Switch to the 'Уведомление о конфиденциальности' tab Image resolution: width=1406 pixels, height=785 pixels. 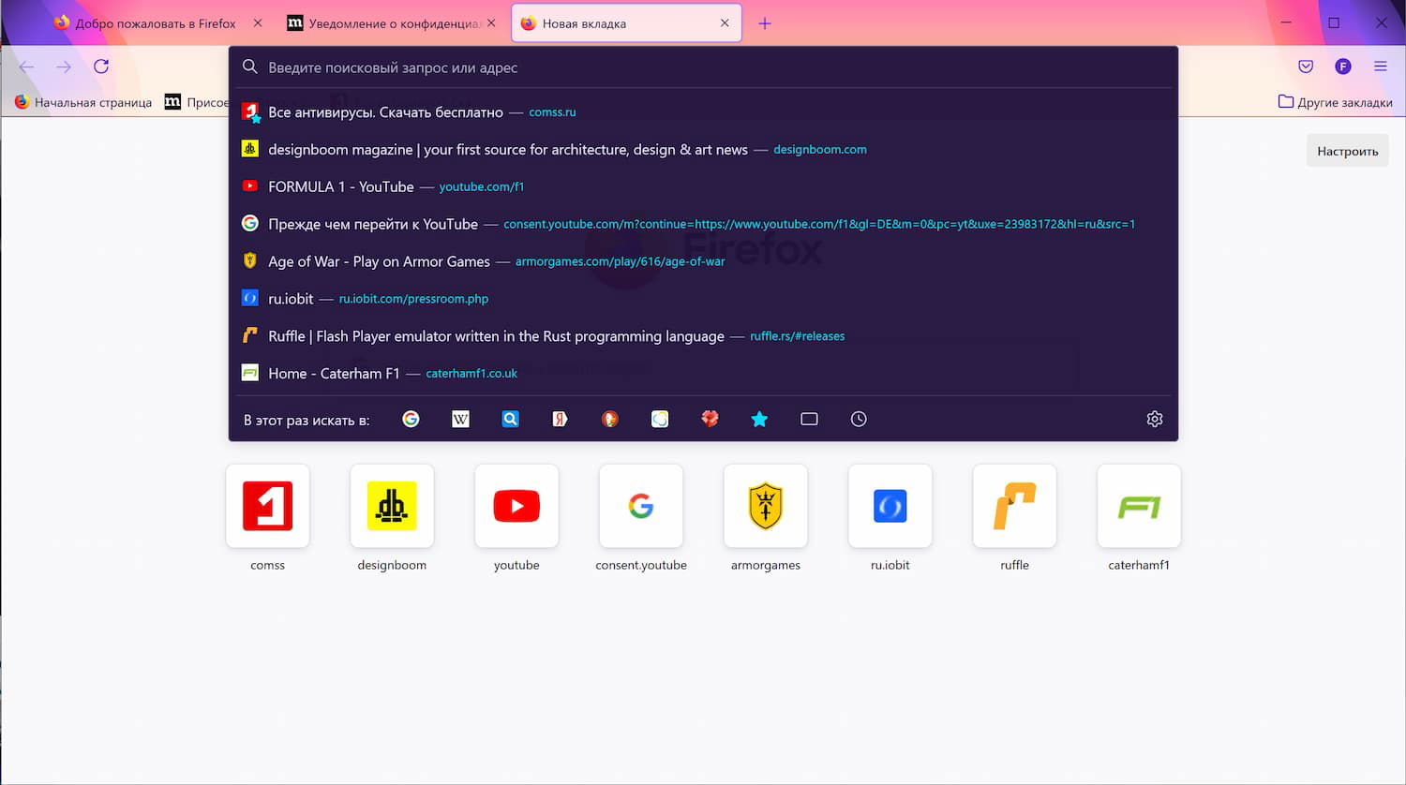(389, 23)
